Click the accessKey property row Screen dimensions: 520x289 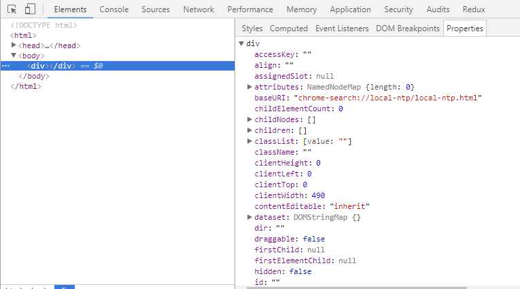[x=283, y=54]
